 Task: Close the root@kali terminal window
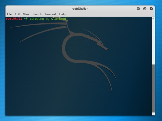click(x=151, y=9)
